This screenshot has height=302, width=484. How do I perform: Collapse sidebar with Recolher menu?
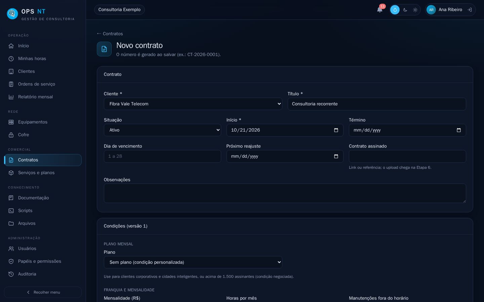(x=43, y=292)
